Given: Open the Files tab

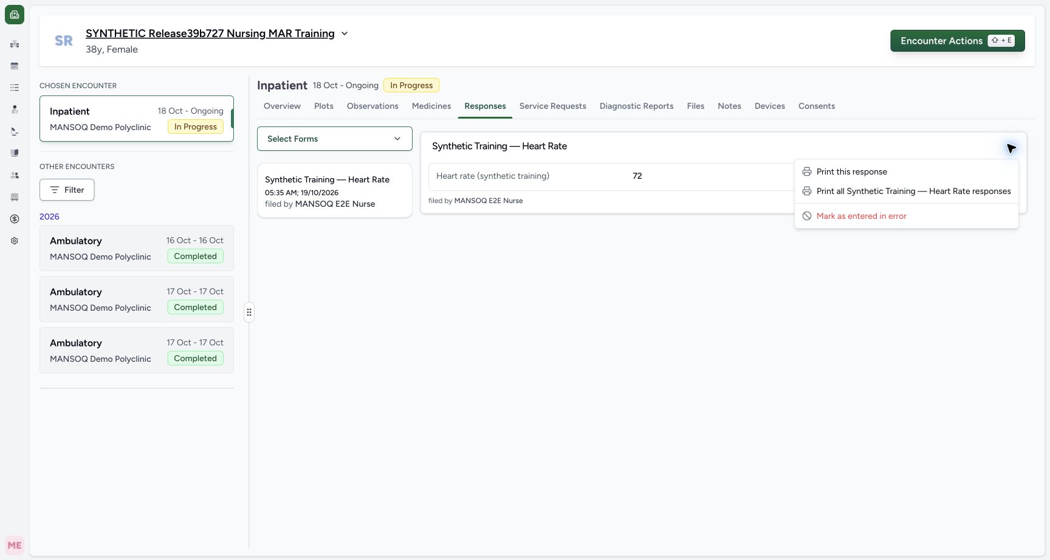Looking at the screenshot, I should tap(696, 106).
